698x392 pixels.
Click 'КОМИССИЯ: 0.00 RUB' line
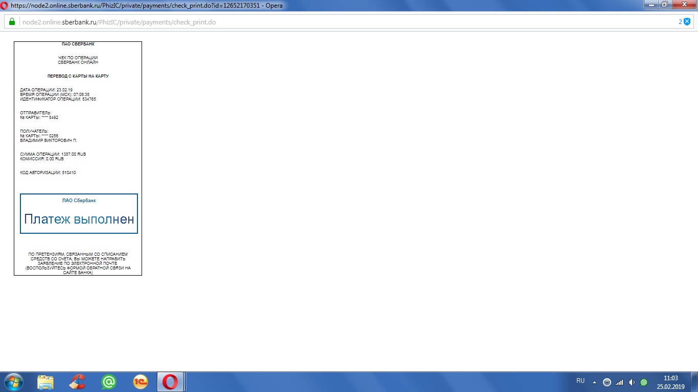[42, 159]
